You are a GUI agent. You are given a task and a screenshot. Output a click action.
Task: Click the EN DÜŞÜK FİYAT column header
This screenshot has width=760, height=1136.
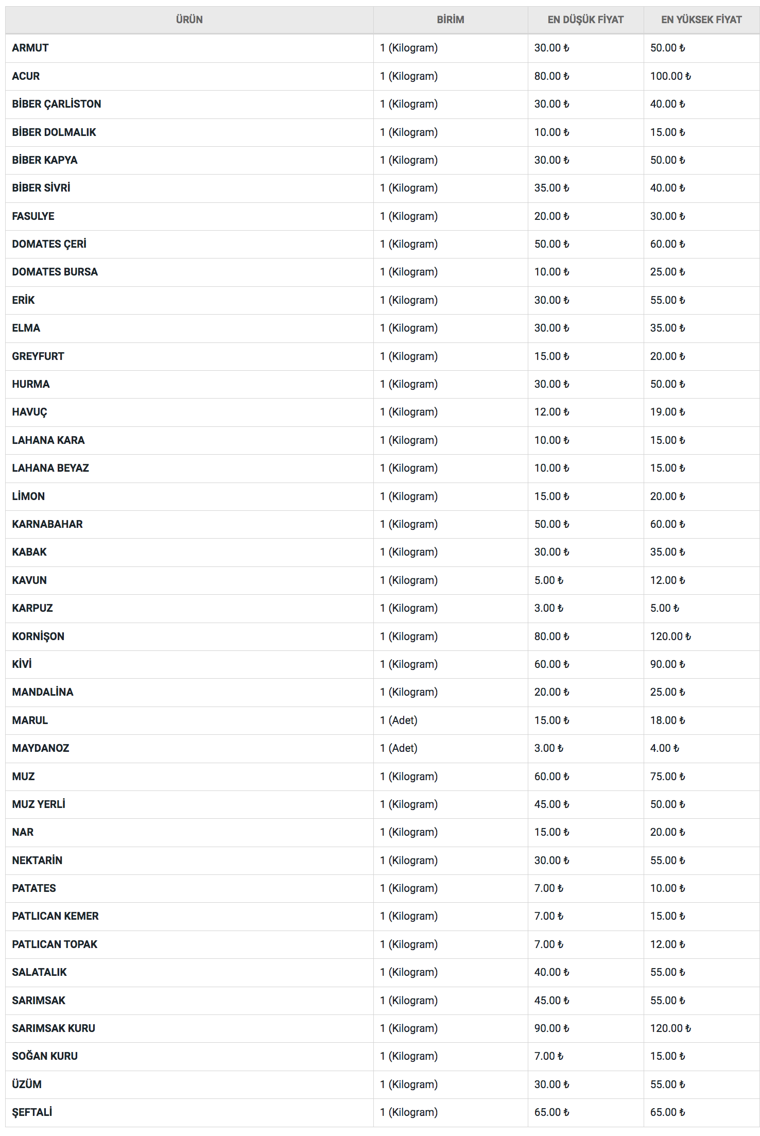pyautogui.click(x=585, y=20)
